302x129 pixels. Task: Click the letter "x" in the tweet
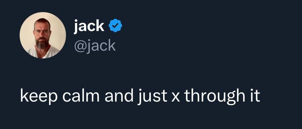176,97
